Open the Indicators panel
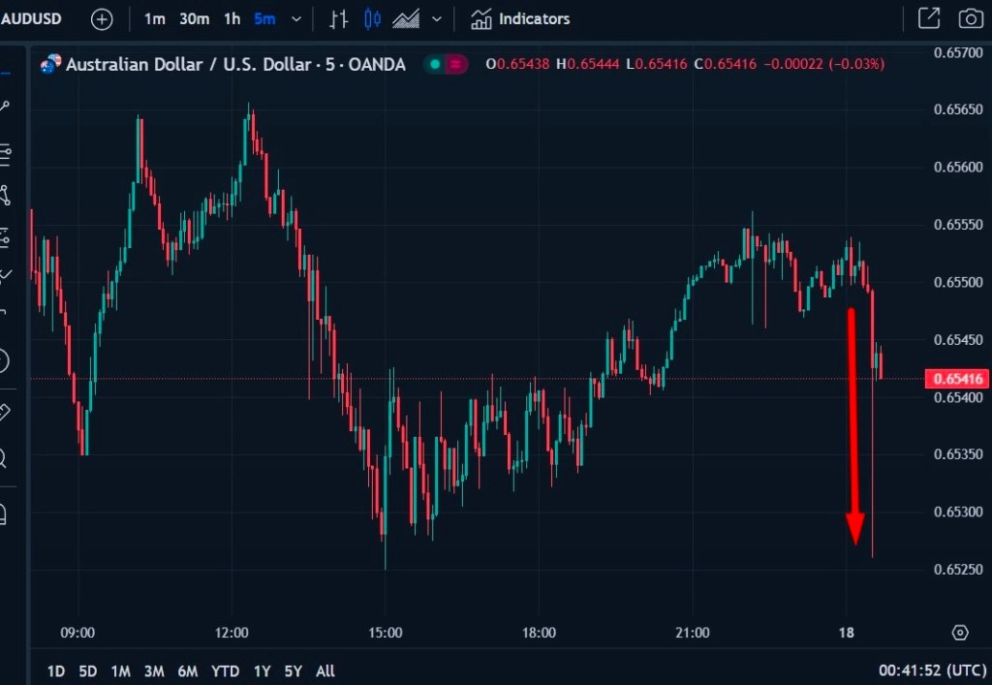The height and width of the screenshot is (685, 992). (520, 18)
